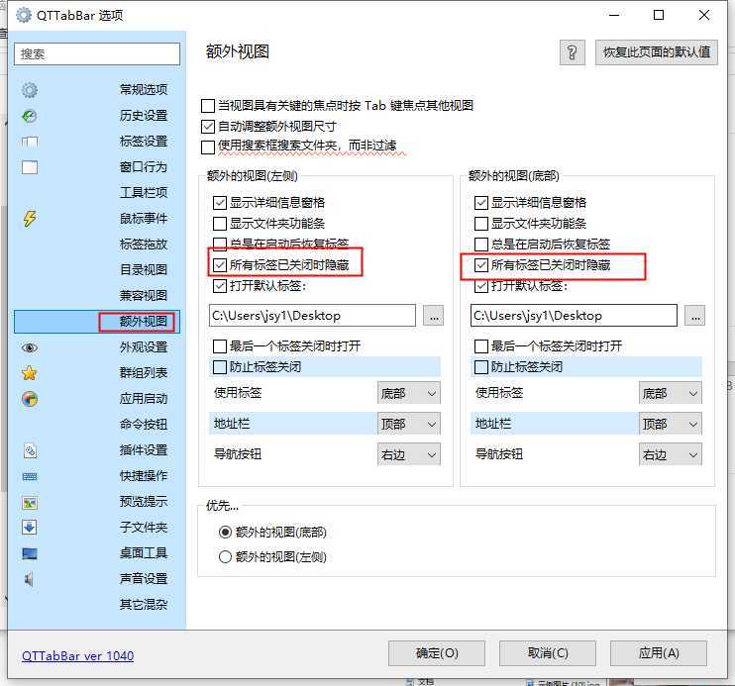Toggle left view 显示详细信息窗格
The image size is (735, 686).
(x=220, y=202)
